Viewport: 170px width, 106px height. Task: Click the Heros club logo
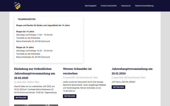pos(17,6)
